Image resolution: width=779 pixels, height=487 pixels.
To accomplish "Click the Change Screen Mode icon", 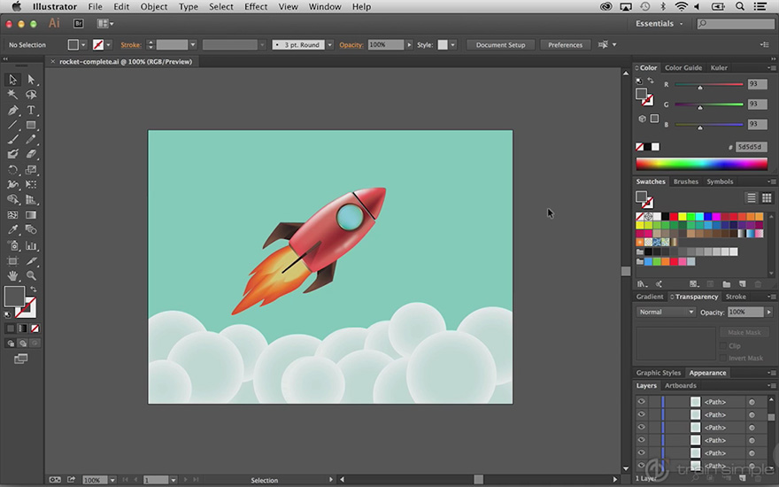I will pyautogui.click(x=21, y=359).
